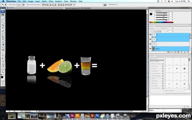Screen dimensions: 192x120
Task: Open Illustrator from the Dock
Action: [77, 116]
